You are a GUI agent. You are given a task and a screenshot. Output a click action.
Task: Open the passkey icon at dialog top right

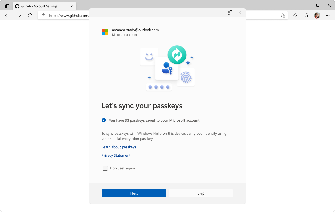tap(229, 12)
